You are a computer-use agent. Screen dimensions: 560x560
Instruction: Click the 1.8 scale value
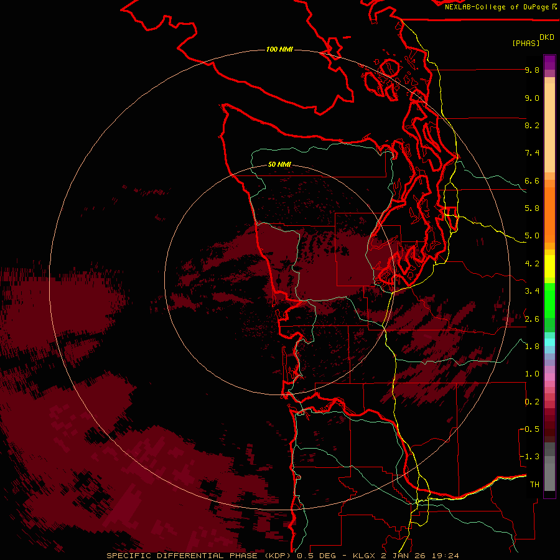pyautogui.click(x=532, y=347)
